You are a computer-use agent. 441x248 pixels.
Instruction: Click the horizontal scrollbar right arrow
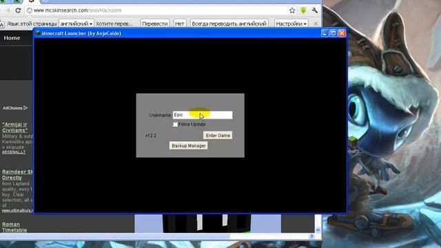[x=311, y=236]
